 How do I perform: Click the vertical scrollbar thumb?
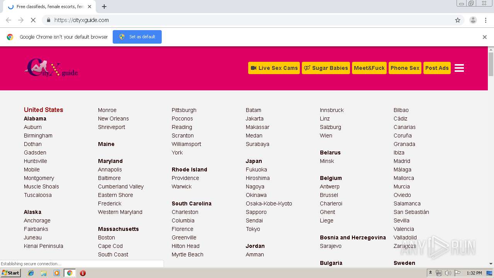point(491,64)
